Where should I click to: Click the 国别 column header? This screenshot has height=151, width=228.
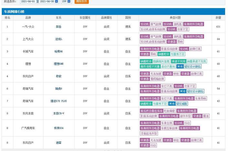[128, 18]
